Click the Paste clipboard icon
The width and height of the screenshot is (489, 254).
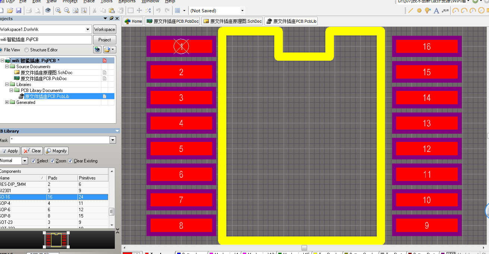(111, 10)
